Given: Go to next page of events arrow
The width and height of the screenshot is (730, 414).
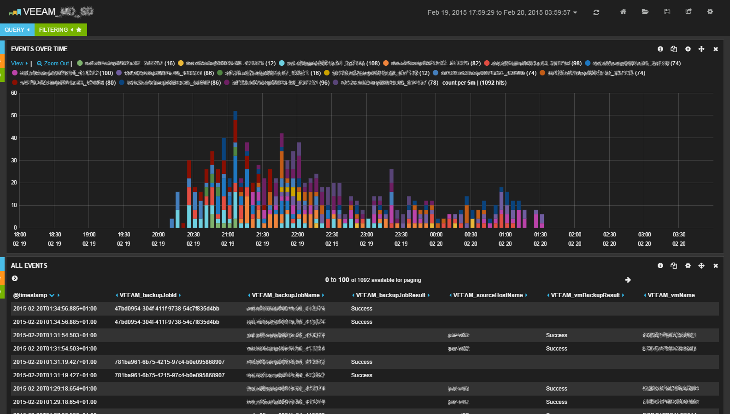Looking at the screenshot, I should [x=628, y=280].
